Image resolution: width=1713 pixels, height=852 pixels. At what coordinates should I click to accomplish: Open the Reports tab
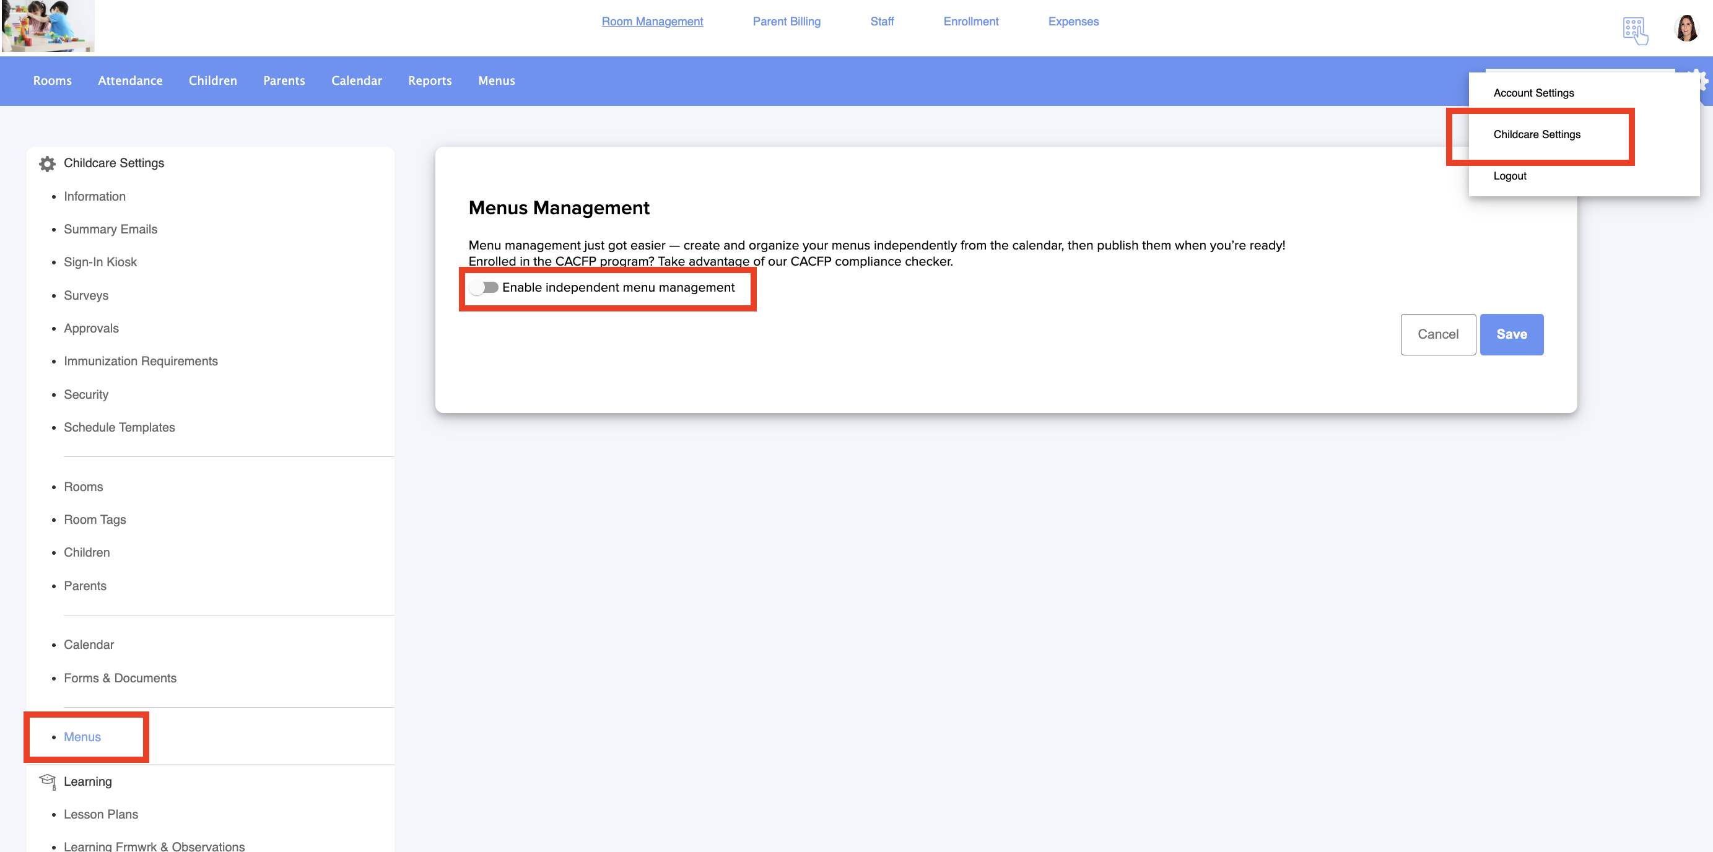[430, 80]
